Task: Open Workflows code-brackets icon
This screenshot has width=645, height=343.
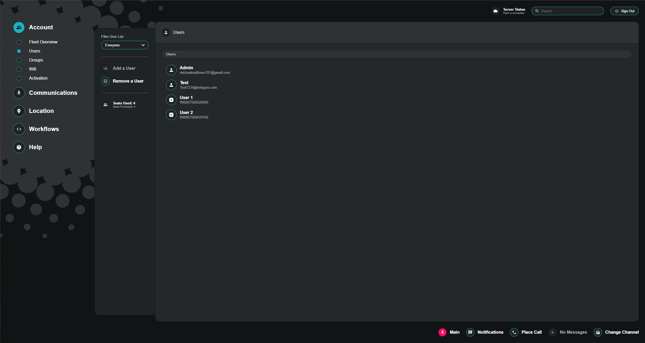Action: click(x=19, y=129)
